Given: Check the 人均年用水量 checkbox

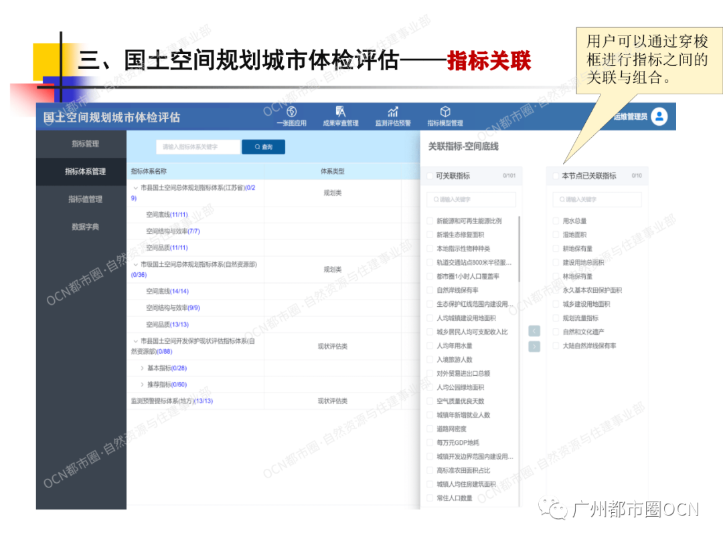Looking at the screenshot, I should point(430,346).
